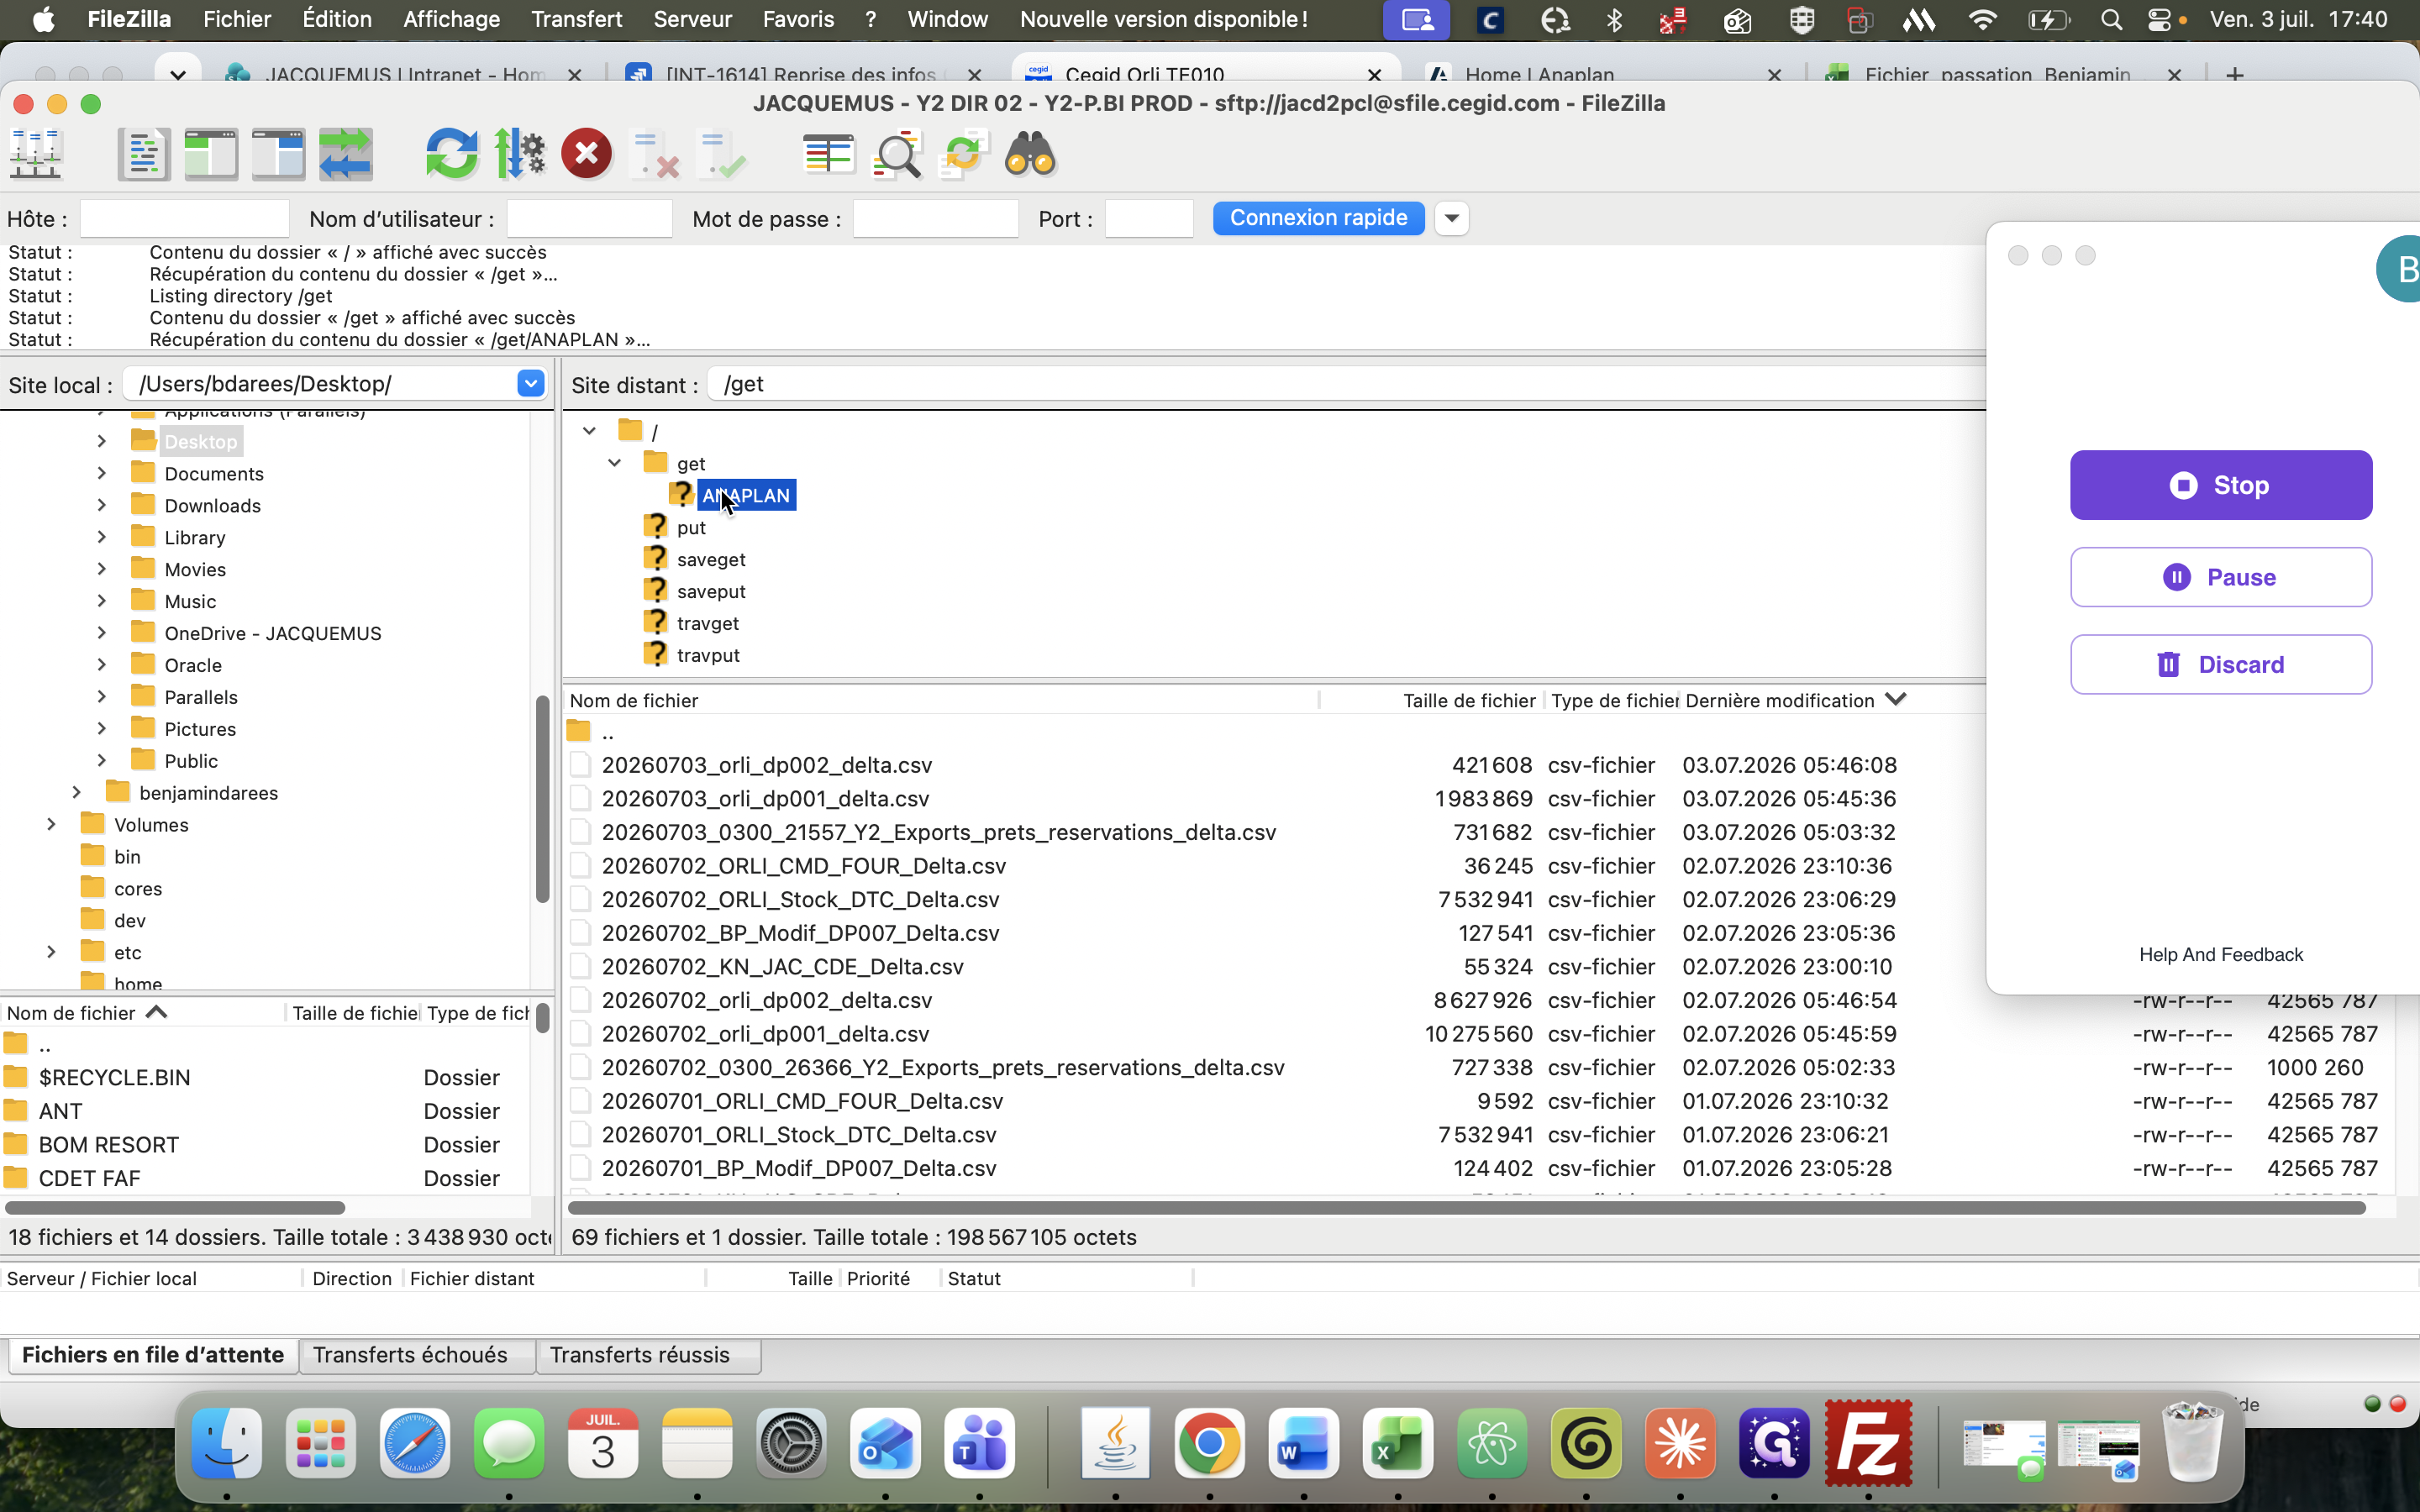This screenshot has width=2420, height=1512.
Task: Expand the benjamindarees folder node
Action: (77, 792)
